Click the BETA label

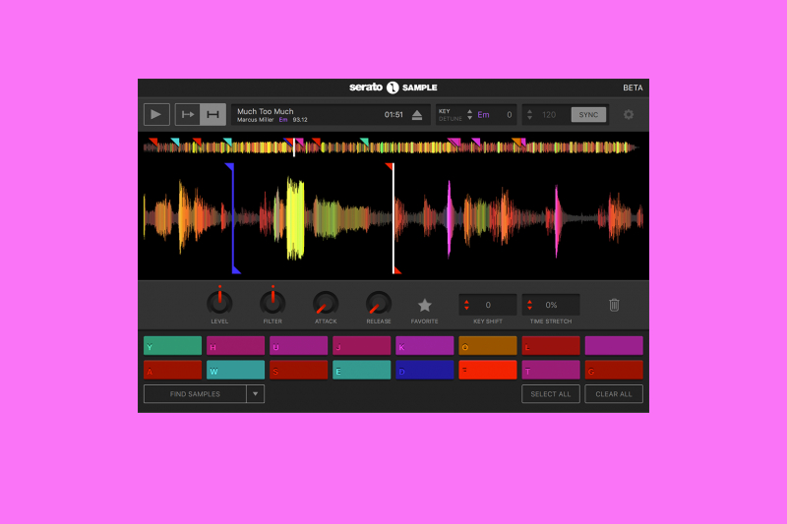[x=633, y=87]
